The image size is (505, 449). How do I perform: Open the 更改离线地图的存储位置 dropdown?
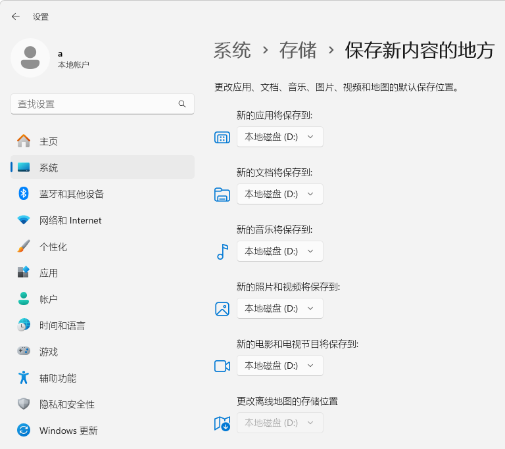pos(280,423)
